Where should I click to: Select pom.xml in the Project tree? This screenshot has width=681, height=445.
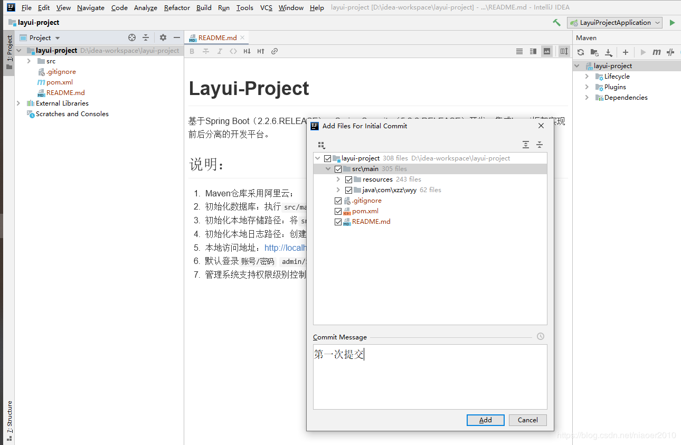point(60,82)
